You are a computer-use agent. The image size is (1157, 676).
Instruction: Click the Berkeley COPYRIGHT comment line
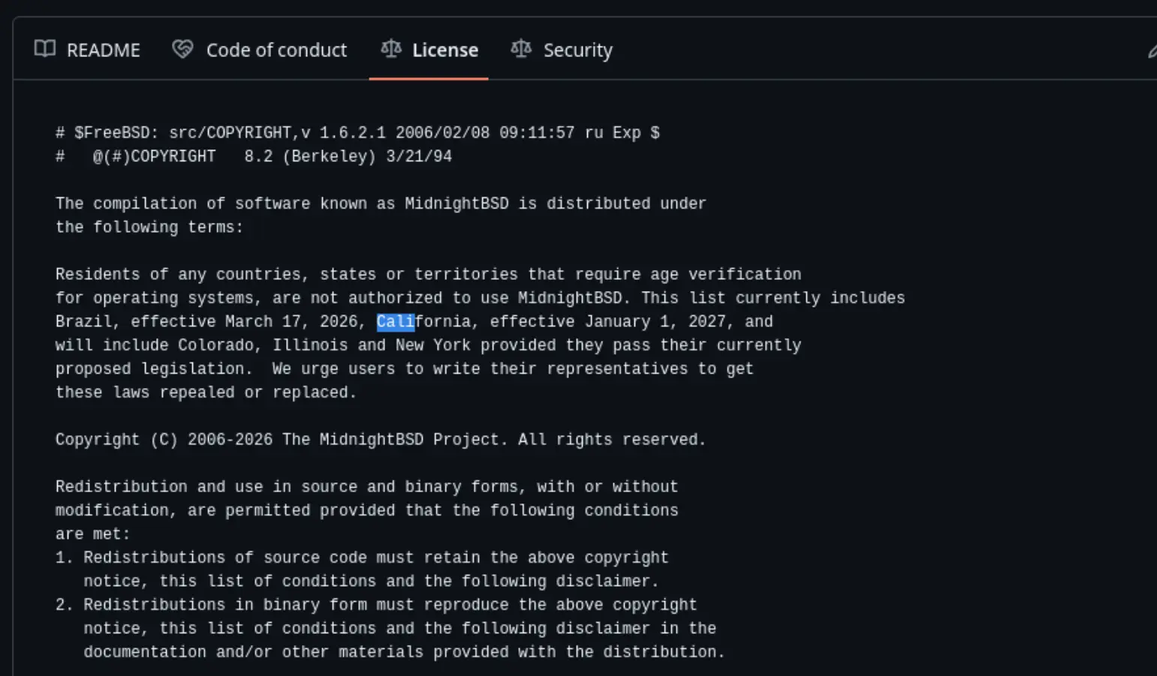(255, 155)
